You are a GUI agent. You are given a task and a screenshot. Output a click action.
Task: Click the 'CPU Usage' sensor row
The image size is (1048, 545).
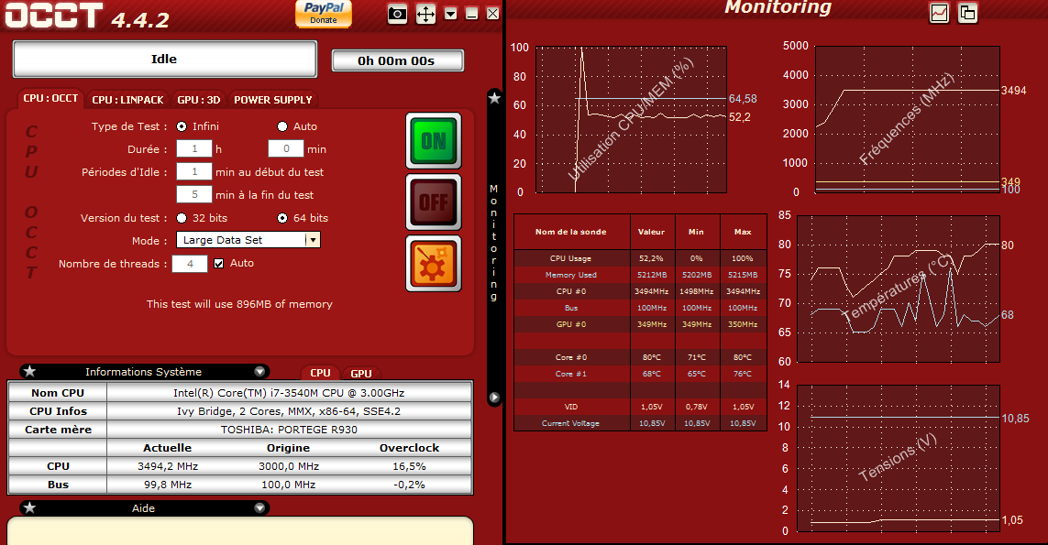[x=640, y=257]
